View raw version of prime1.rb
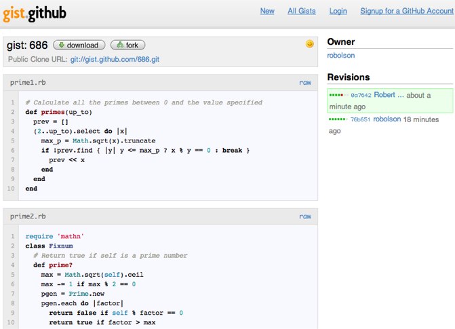The width and height of the screenshot is (455, 329). 305,82
